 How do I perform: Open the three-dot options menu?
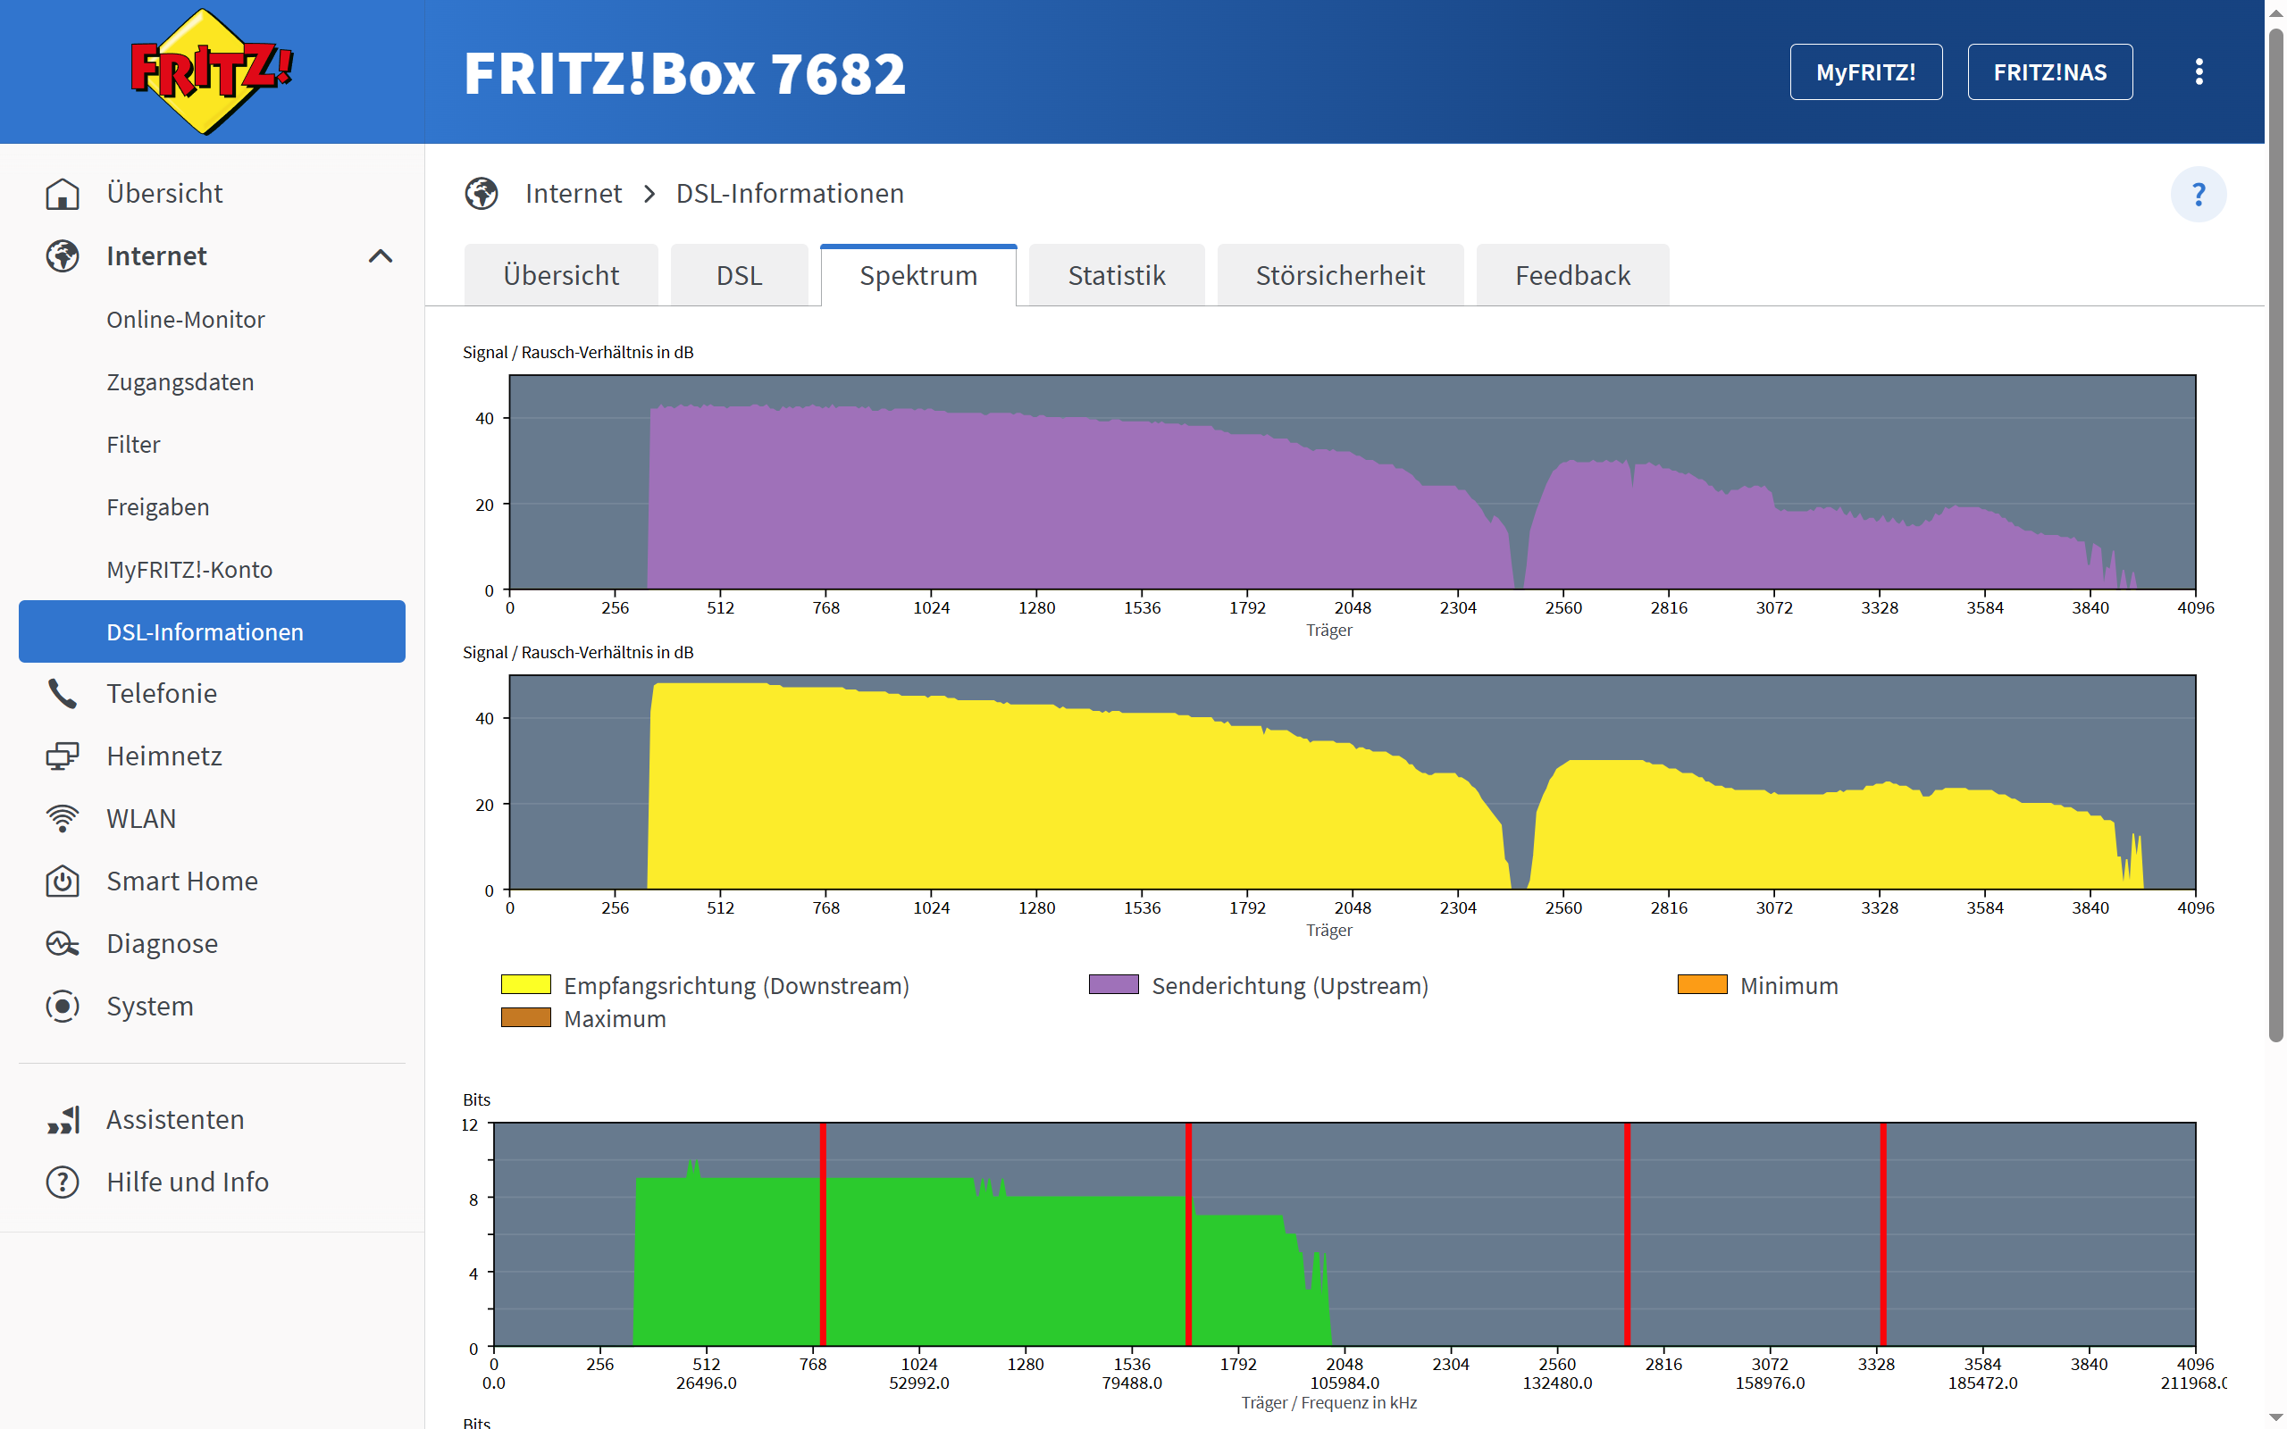2199,71
